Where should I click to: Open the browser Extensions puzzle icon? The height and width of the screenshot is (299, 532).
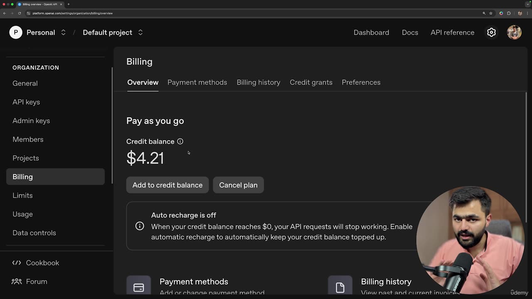coord(509,13)
